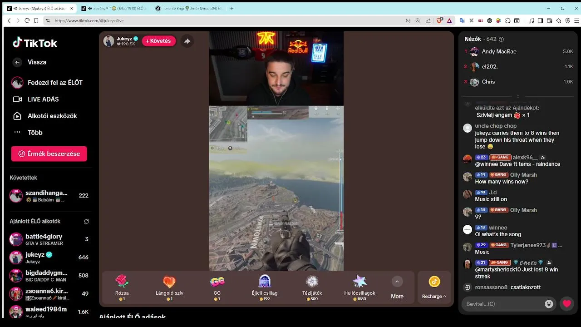
Task: Click Jukeyz streamer avatar in header
Action: point(108,41)
